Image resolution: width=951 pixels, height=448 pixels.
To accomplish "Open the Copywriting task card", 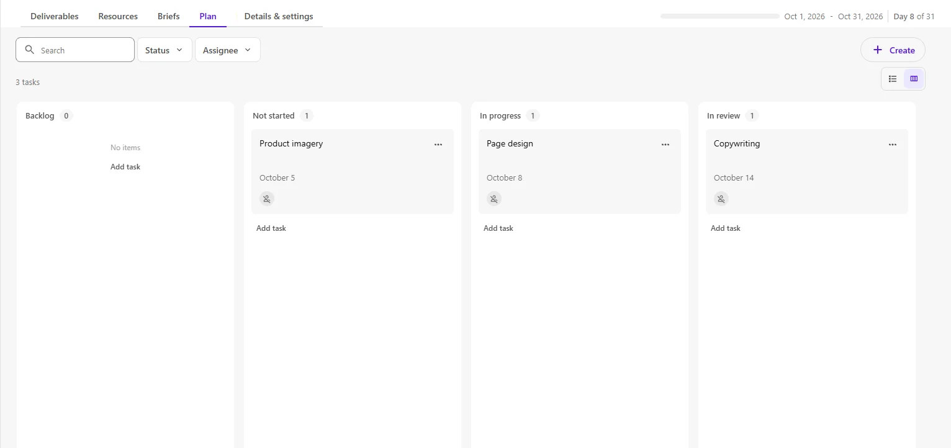I will point(807,171).
